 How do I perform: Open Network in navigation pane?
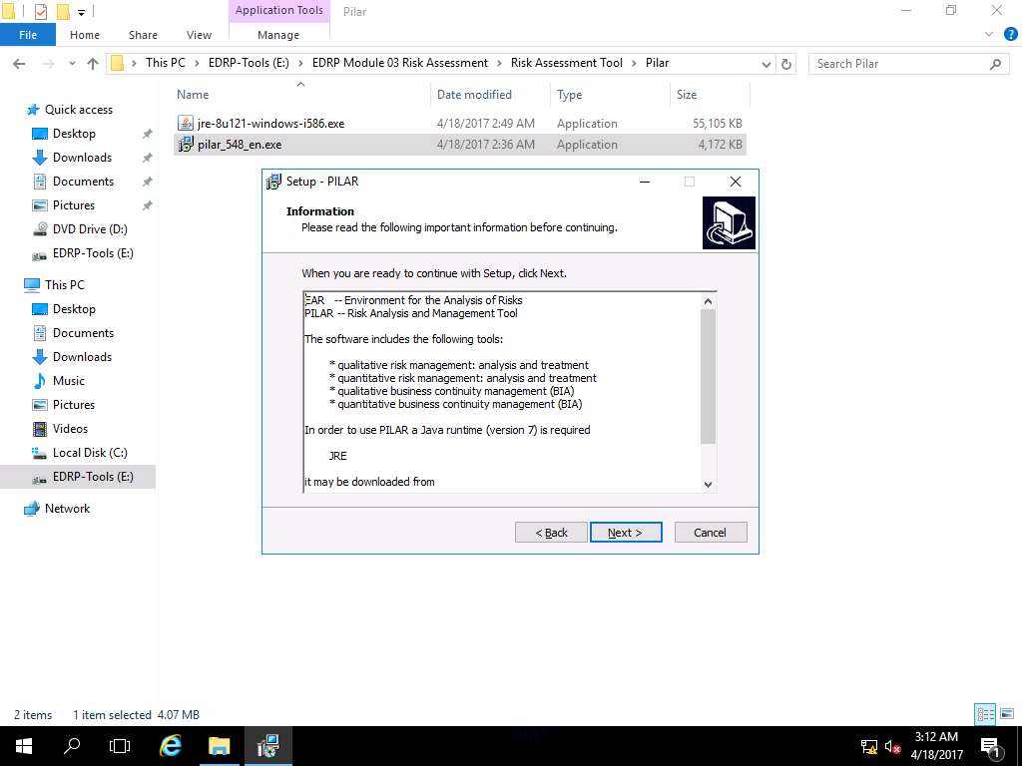pyautogui.click(x=67, y=509)
